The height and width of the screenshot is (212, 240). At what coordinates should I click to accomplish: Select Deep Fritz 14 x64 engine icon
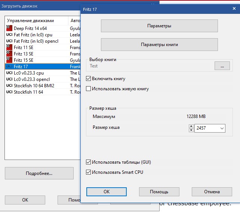9,28
